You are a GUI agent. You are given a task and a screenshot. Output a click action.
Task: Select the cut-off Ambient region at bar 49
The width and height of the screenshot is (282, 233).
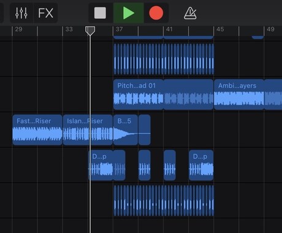point(273,94)
